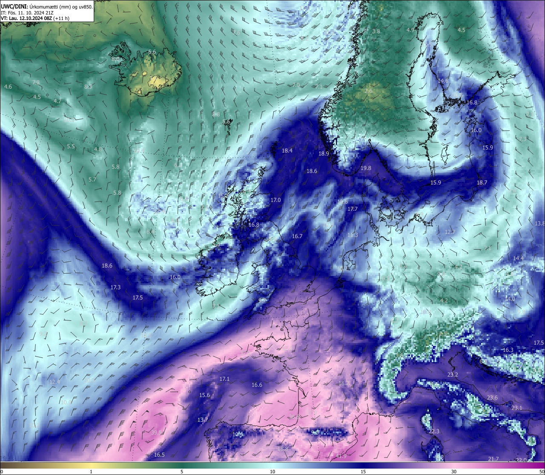This screenshot has width=545, height=475.
Task: Click the title line 'UWC/DINI: Úrkomumætti (mm) og uv850.'
Action: click(x=47, y=7)
